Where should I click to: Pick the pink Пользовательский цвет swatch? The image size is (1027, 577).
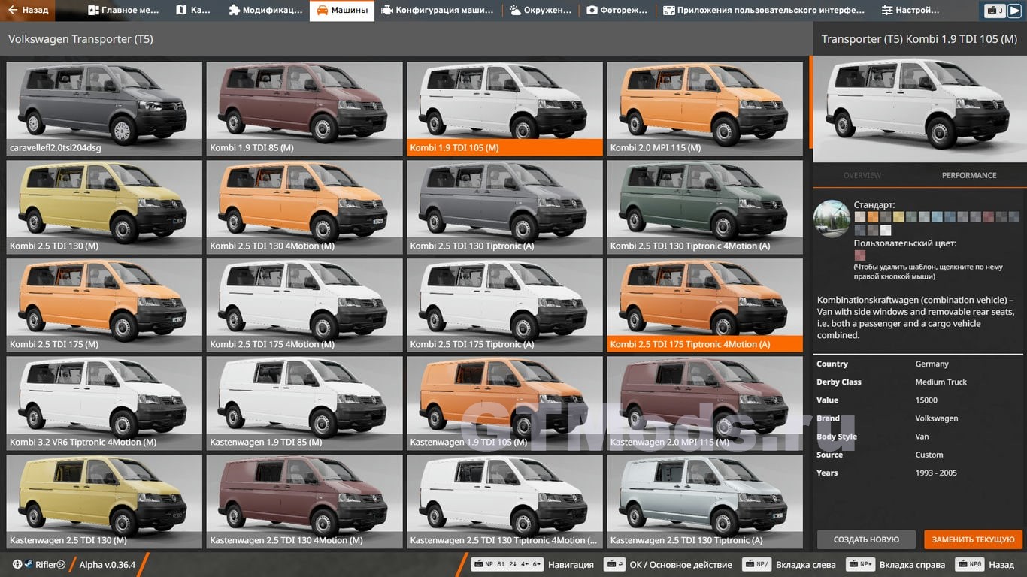pos(860,255)
